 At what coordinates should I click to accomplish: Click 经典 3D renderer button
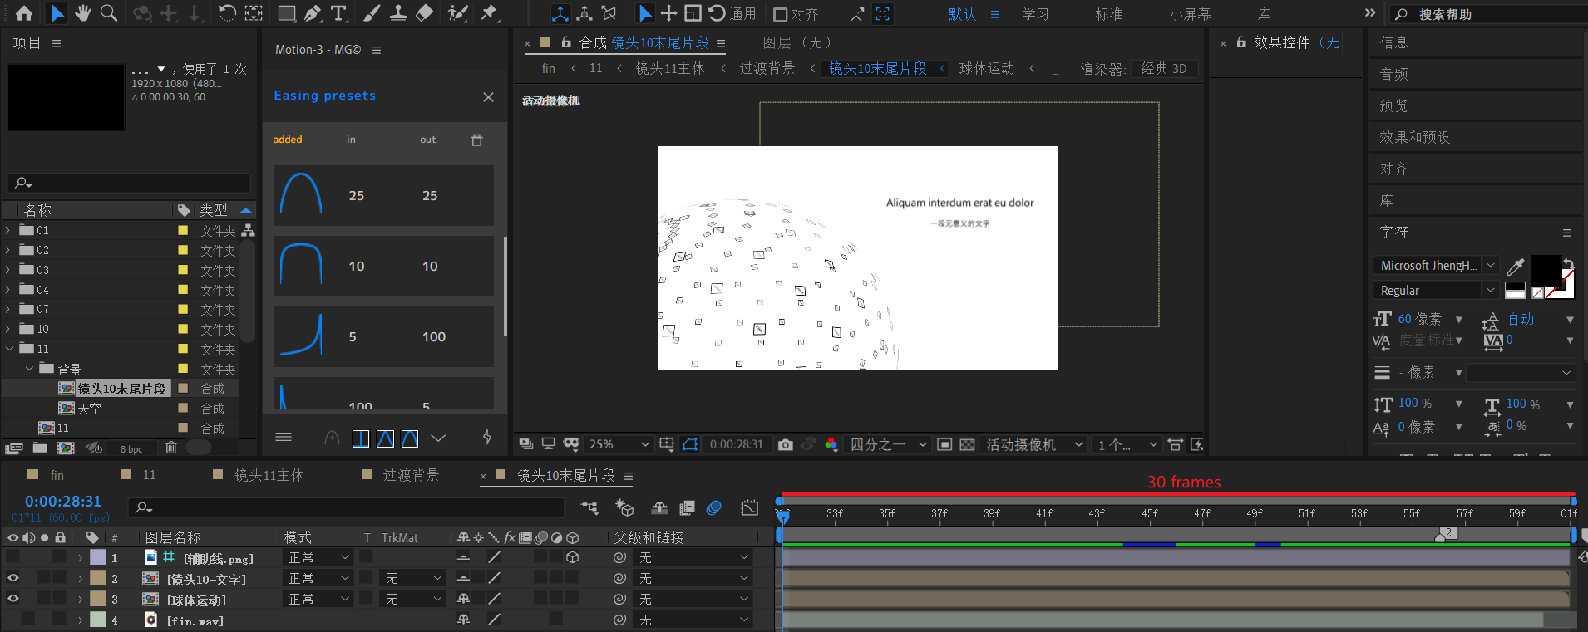point(1164,69)
